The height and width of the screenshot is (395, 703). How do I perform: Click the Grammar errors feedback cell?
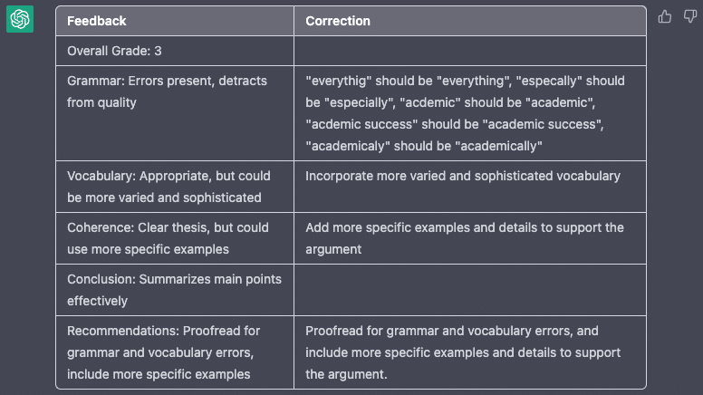pyautogui.click(x=167, y=92)
